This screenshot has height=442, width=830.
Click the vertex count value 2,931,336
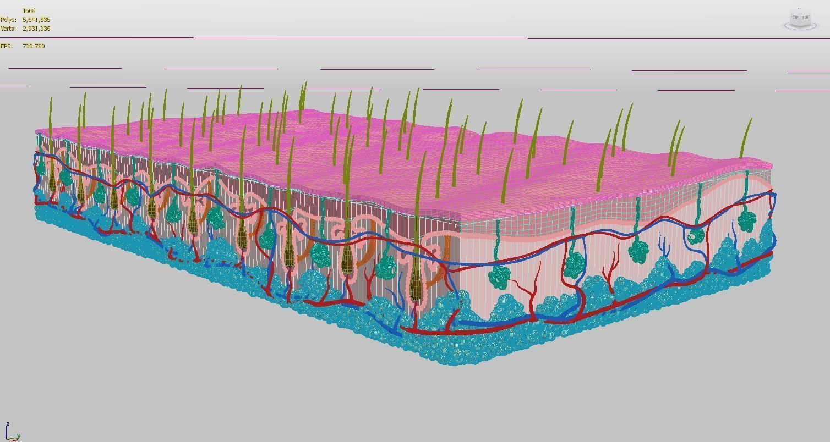coord(36,29)
